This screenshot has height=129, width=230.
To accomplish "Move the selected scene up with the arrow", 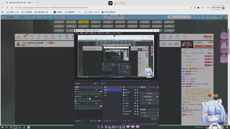I will click(x=113, y=121).
